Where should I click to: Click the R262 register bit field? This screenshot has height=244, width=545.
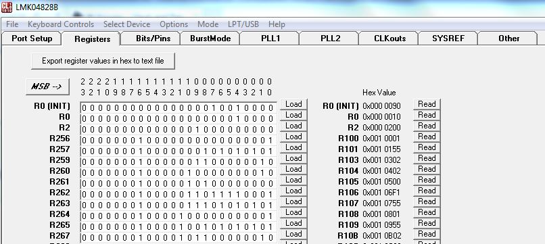(179, 194)
